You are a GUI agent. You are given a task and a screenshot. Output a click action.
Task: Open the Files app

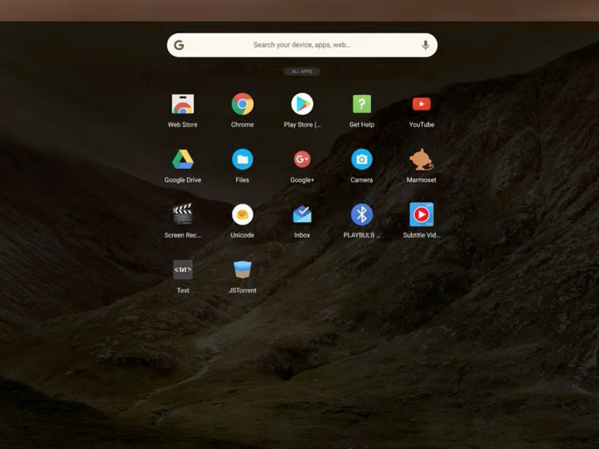242,160
